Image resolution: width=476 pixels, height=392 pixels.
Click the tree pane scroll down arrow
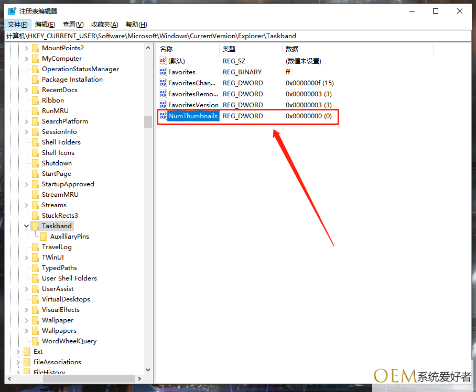(x=148, y=370)
